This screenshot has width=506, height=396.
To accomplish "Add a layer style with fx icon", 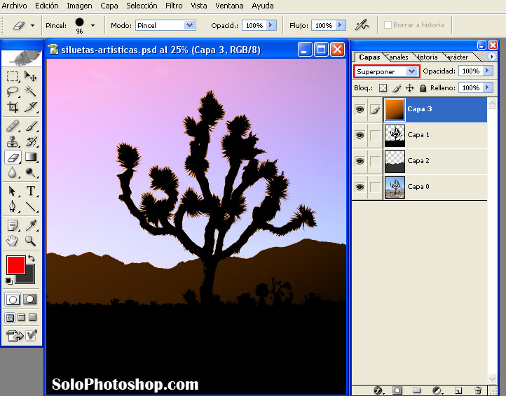I will 378,390.
